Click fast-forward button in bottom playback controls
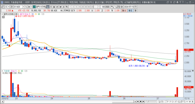 143,101
